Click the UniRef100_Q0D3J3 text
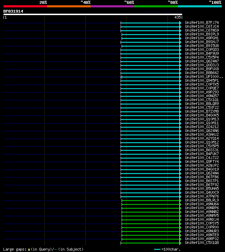The width and height of the screenshot is (225, 252). (x=202, y=65)
